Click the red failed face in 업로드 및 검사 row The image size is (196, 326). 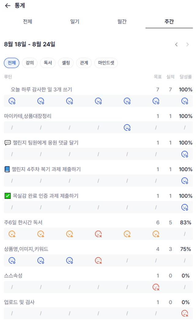(185, 313)
